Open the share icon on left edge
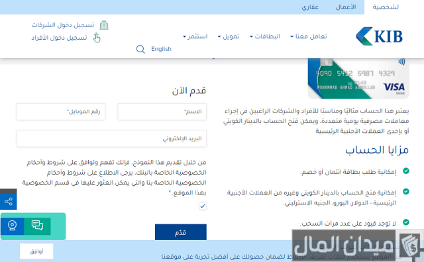Image resolution: width=424 pixels, height=262 pixels. [x=9, y=201]
